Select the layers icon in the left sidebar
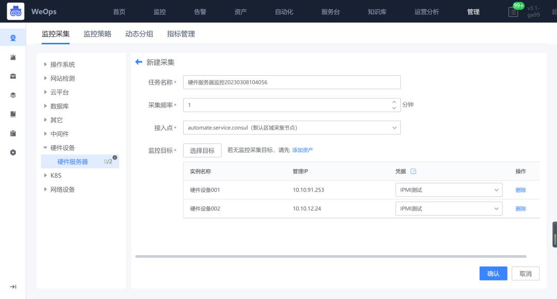 click(x=12, y=94)
